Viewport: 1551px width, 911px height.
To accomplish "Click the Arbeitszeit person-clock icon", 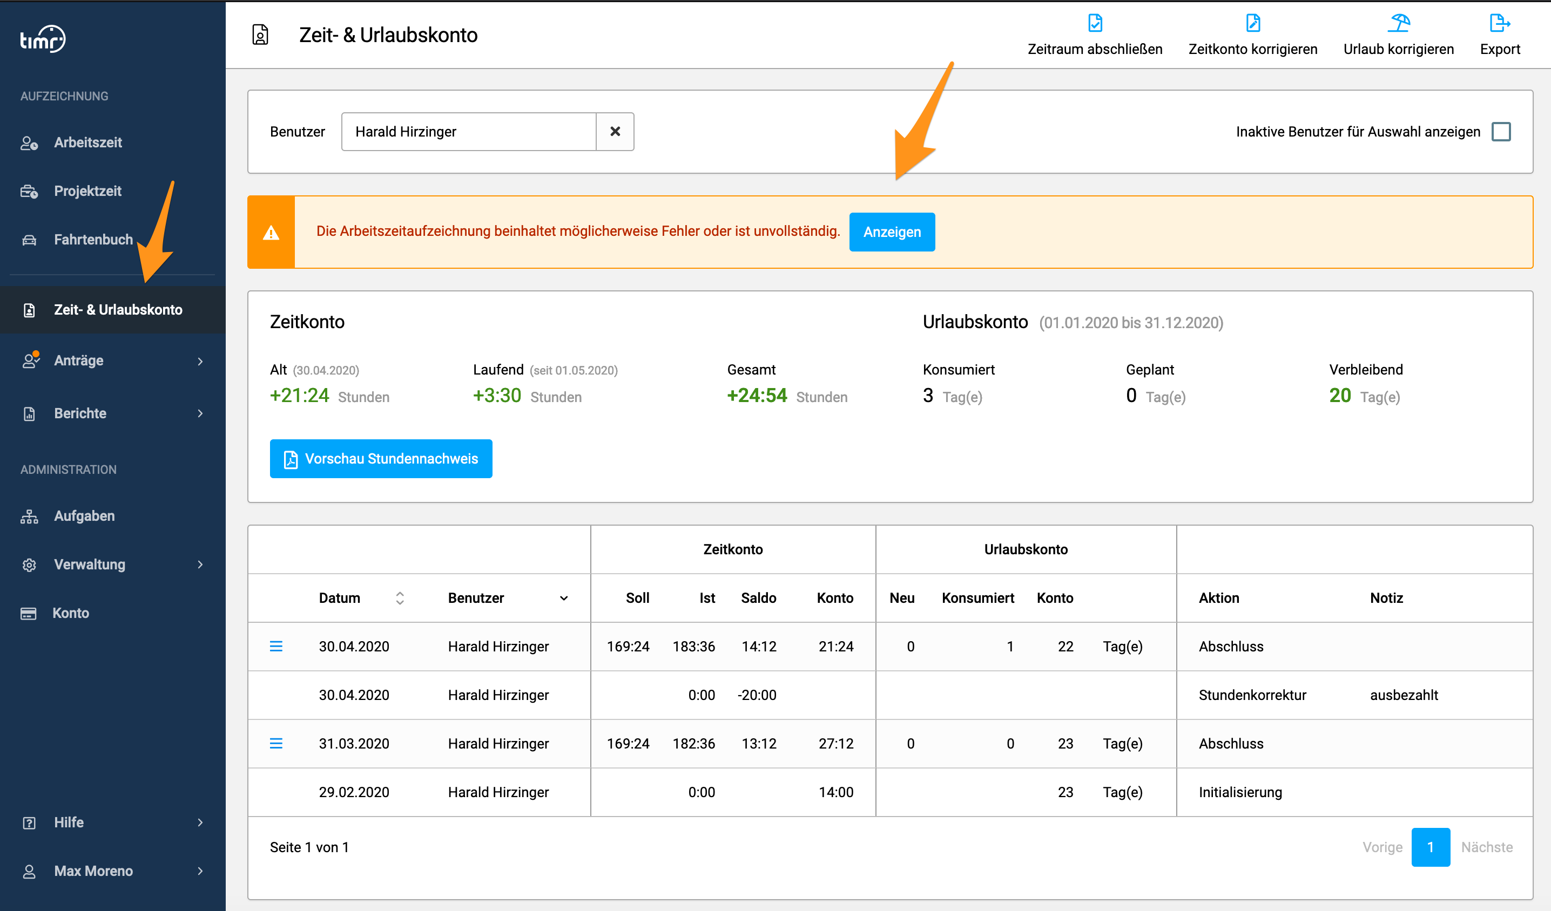I will (x=29, y=142).
